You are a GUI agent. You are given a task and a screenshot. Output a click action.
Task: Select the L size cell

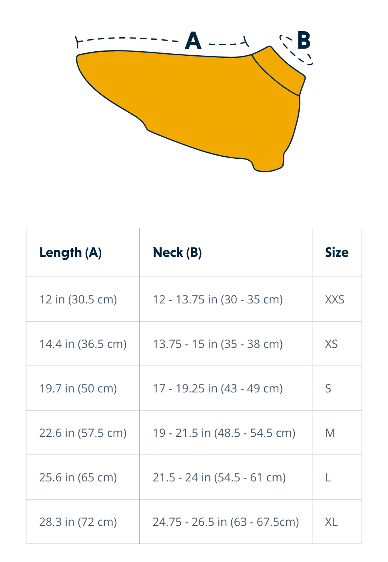(328, 477)
